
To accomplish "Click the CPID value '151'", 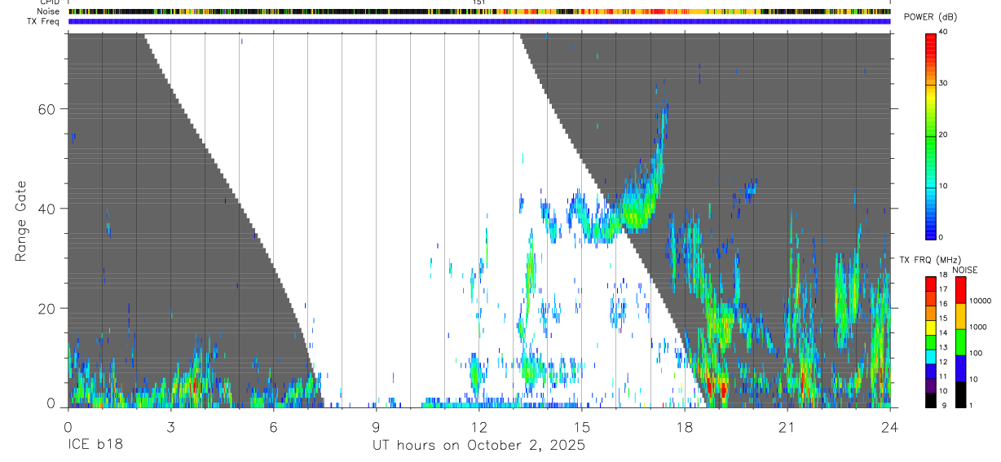I will click(479, 2).
